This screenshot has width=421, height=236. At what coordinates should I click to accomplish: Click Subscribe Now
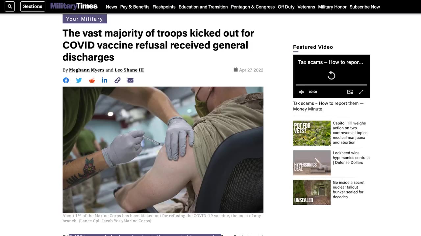pos(365,7)
